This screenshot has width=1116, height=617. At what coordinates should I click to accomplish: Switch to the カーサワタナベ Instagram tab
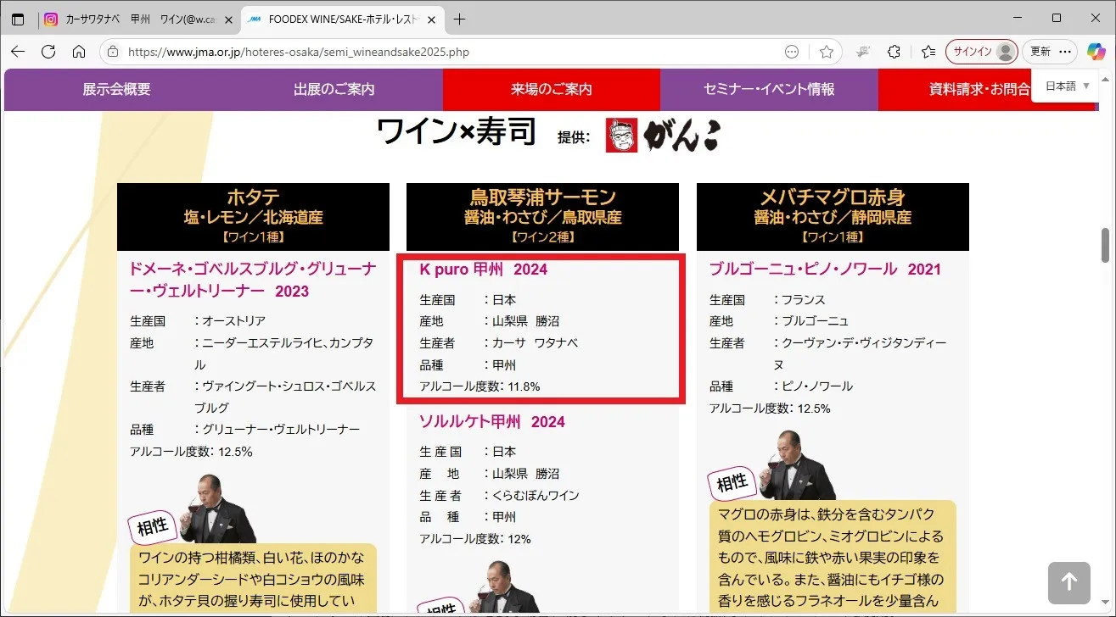click(136, 19)
